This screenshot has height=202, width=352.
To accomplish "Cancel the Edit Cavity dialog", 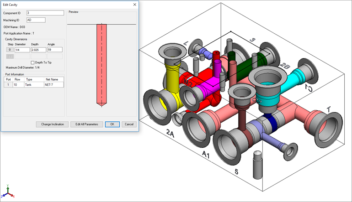I will coord(128,124).
